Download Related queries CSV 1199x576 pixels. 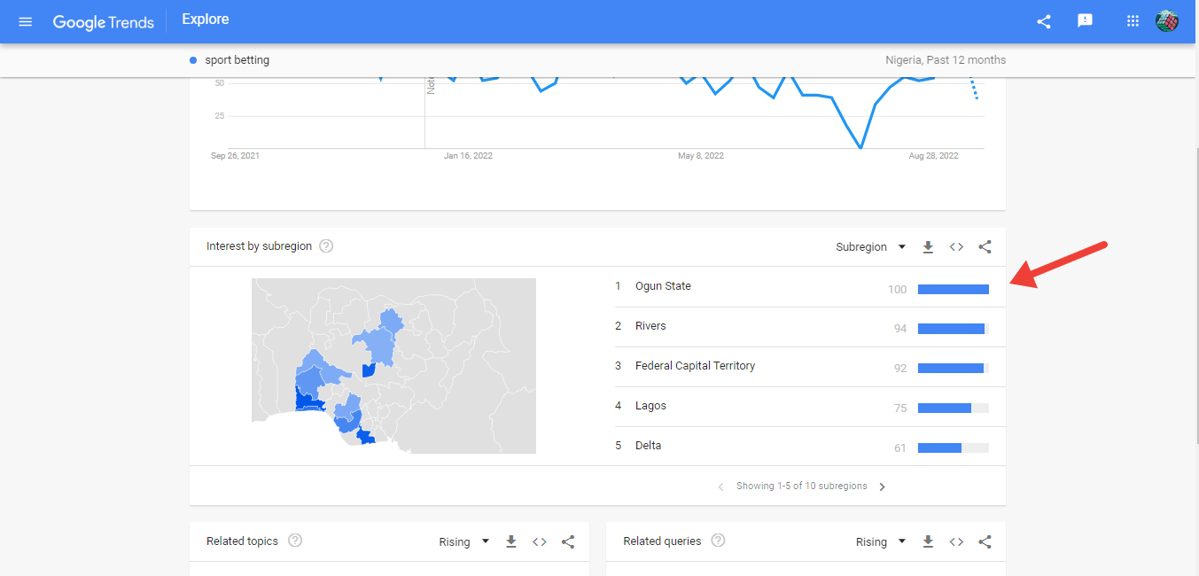coord(928,541)
